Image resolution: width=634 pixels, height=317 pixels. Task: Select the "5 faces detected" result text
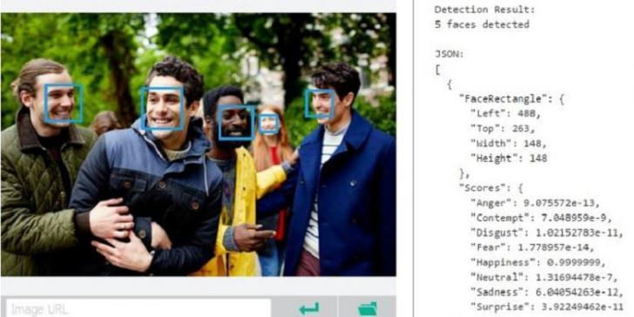(x=482, y=24)
